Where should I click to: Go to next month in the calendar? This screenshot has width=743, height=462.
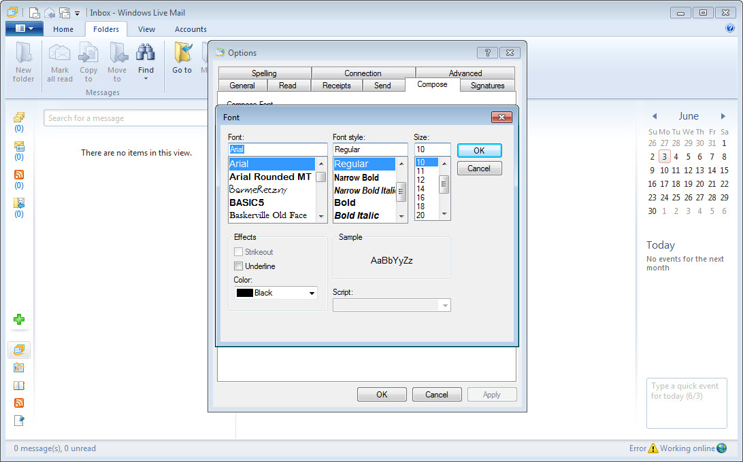[723, 116]
